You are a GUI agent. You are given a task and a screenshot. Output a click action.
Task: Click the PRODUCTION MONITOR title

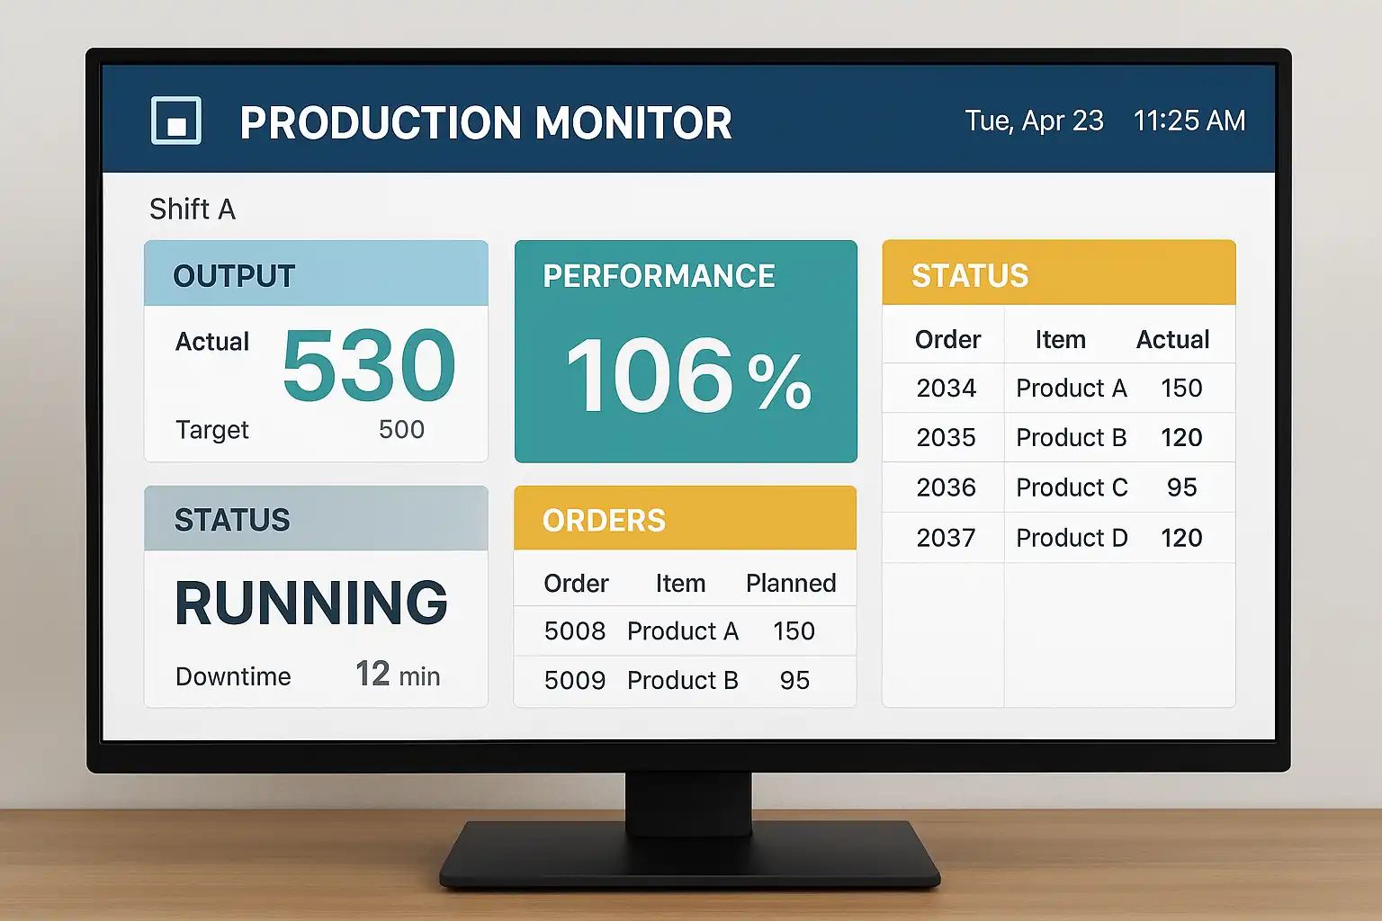pos(486,123)
